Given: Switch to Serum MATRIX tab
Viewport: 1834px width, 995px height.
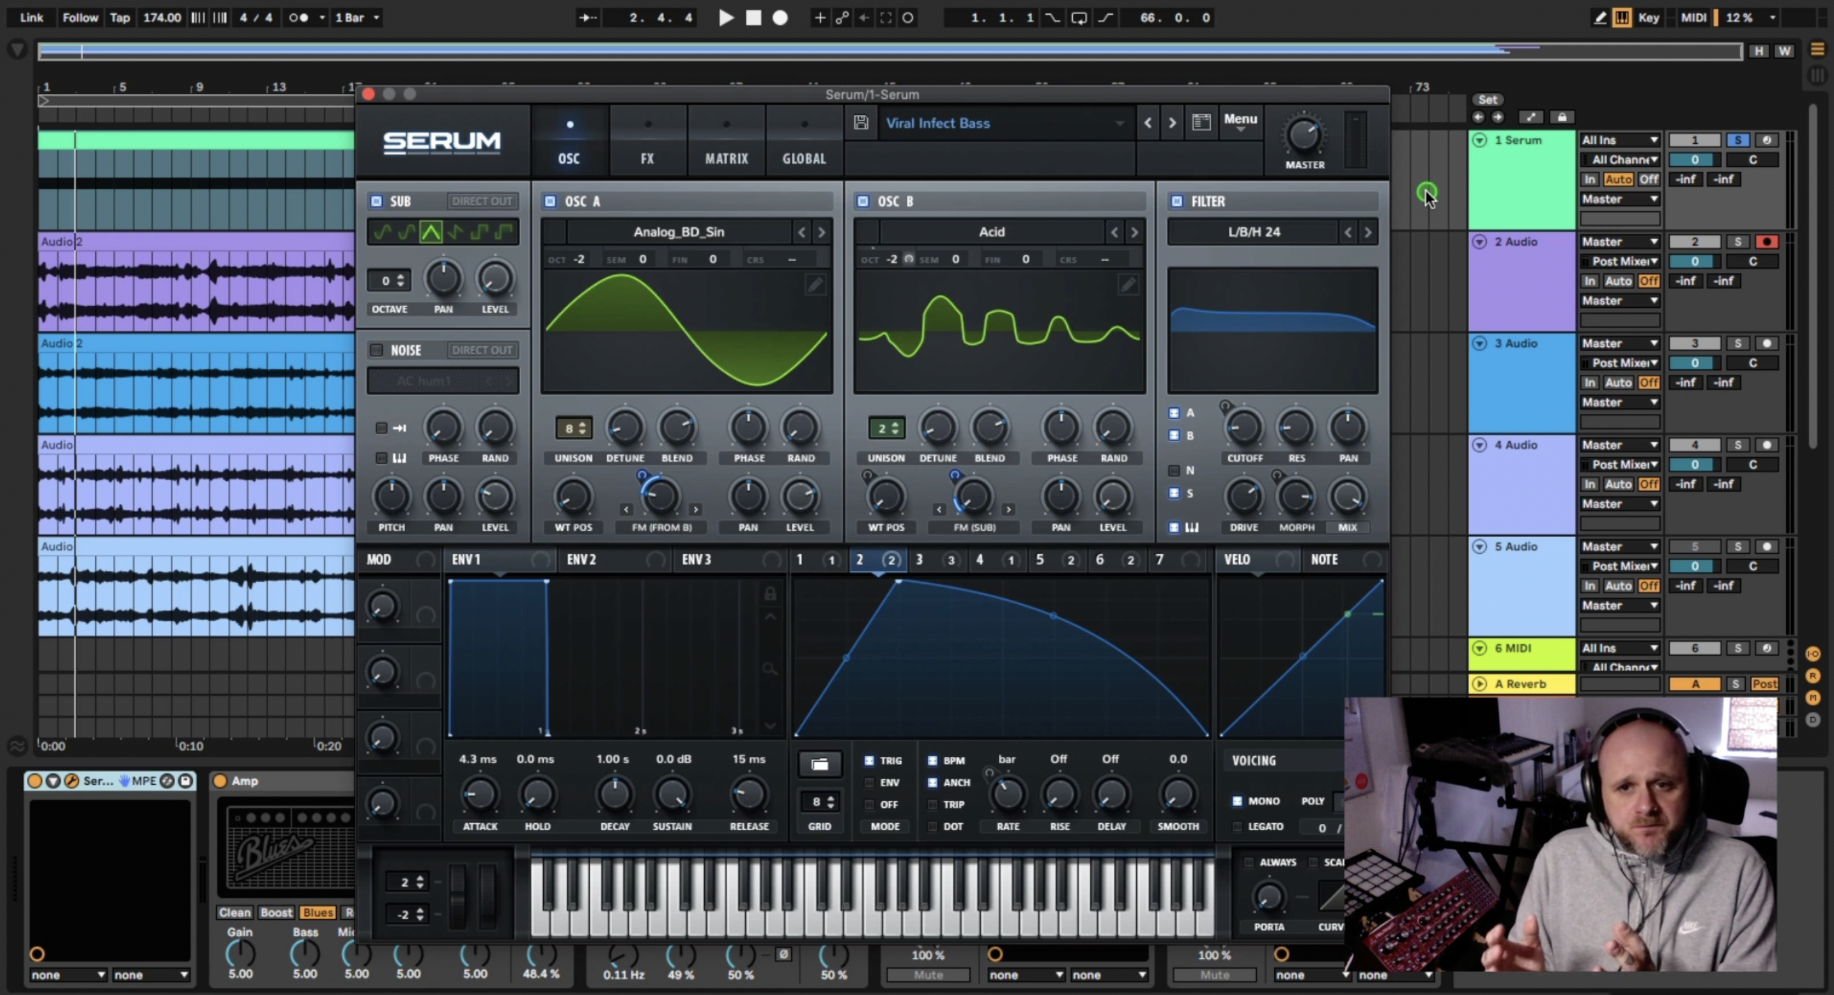Looking at the screenshot, I should point(726,141).
